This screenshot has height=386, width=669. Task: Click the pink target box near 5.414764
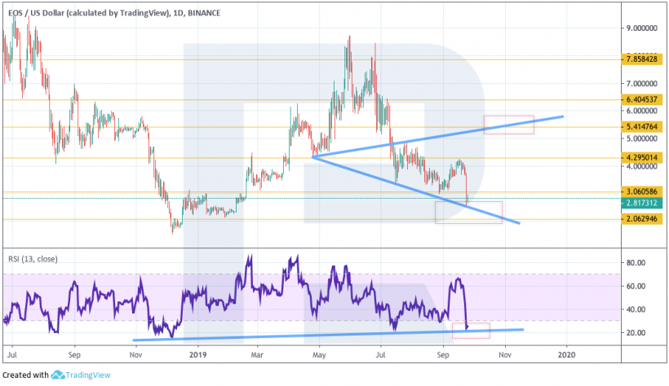coord(508,125)
